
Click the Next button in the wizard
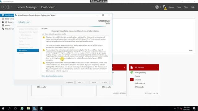coord(80,82)
